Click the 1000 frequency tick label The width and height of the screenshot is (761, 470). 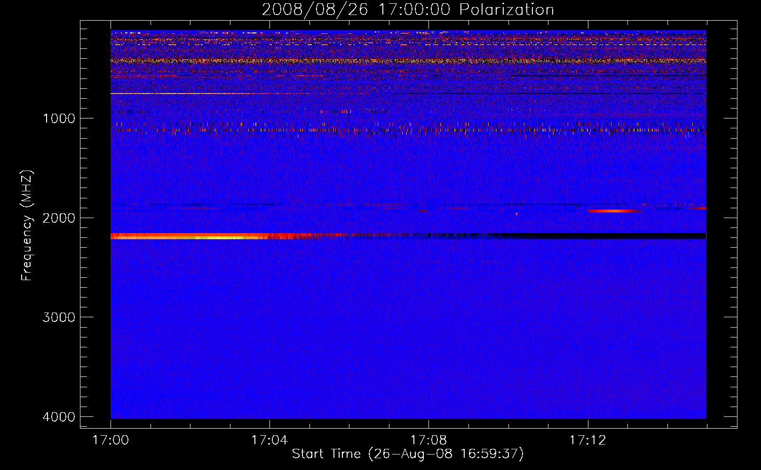pos(59,118)
